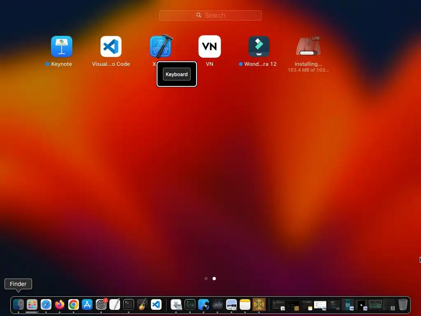Viewport: 421px width, 316px height.
Task: Launch DOSBox from the Dock
Action: click(259, 305)
